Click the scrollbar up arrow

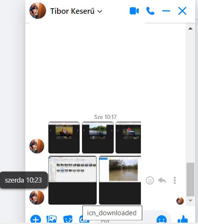(x=190, y=29)
